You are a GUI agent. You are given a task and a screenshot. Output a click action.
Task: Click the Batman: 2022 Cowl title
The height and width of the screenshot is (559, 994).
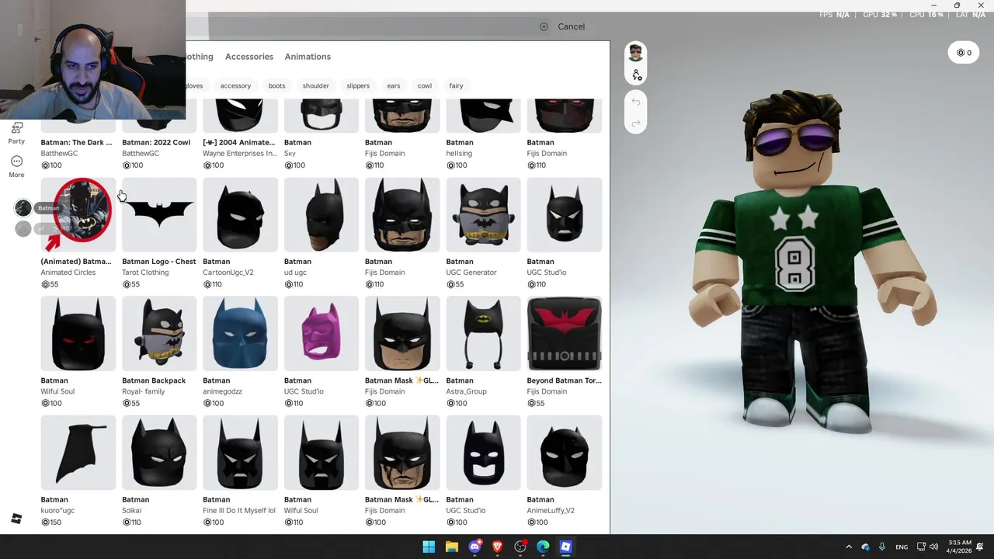pos(156,143)
